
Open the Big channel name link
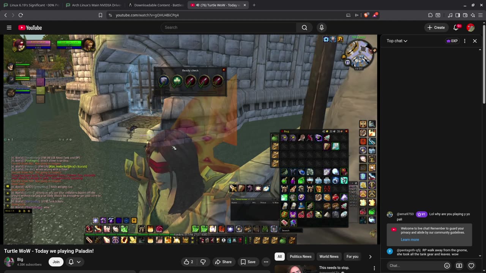click(x=20, y=259)
